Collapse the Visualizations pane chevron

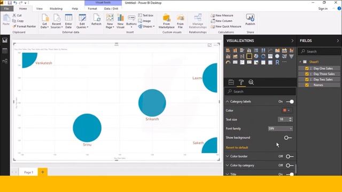(292, 41)
